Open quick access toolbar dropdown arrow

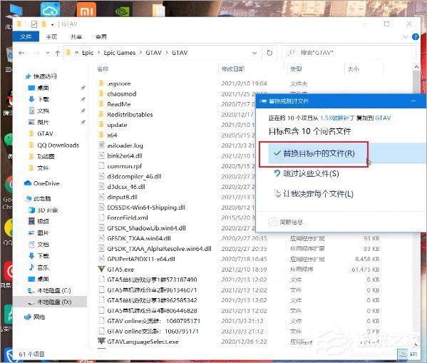coord(52,25)
